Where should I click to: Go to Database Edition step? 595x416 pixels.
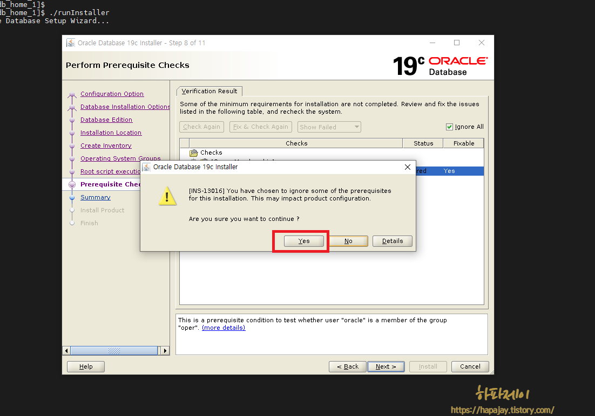coord(106,120)
